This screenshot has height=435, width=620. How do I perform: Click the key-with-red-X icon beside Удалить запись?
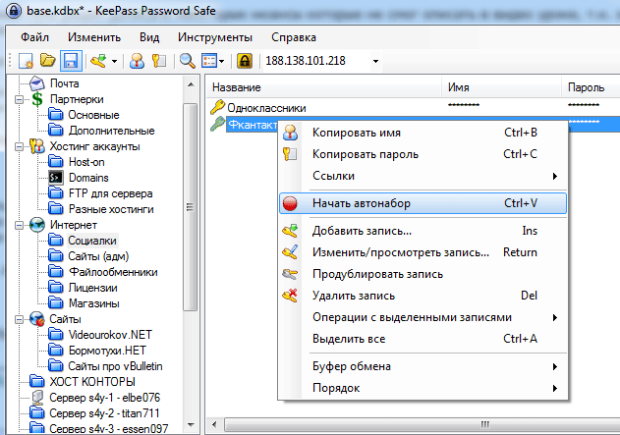click(x=290, y=296)
